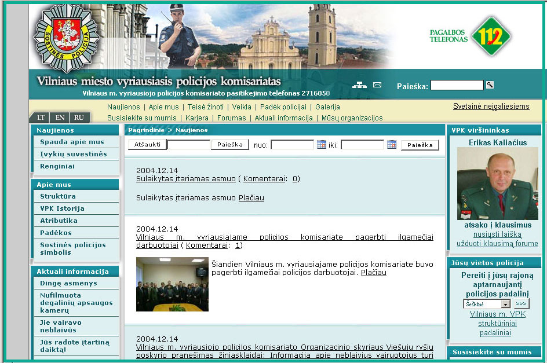The width and height of the screenshot is (547, 363).
Task: Open the Forumas menu item
Action: pyautogui.click(x=232, y=118)
